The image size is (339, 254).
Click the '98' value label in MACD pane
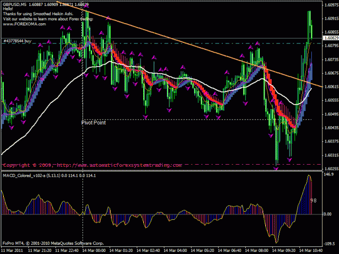point(314,201)
